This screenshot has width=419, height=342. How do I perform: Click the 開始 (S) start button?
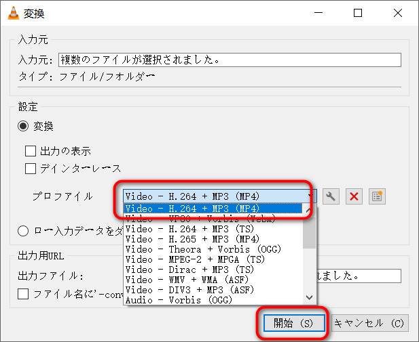pos(294,323)
